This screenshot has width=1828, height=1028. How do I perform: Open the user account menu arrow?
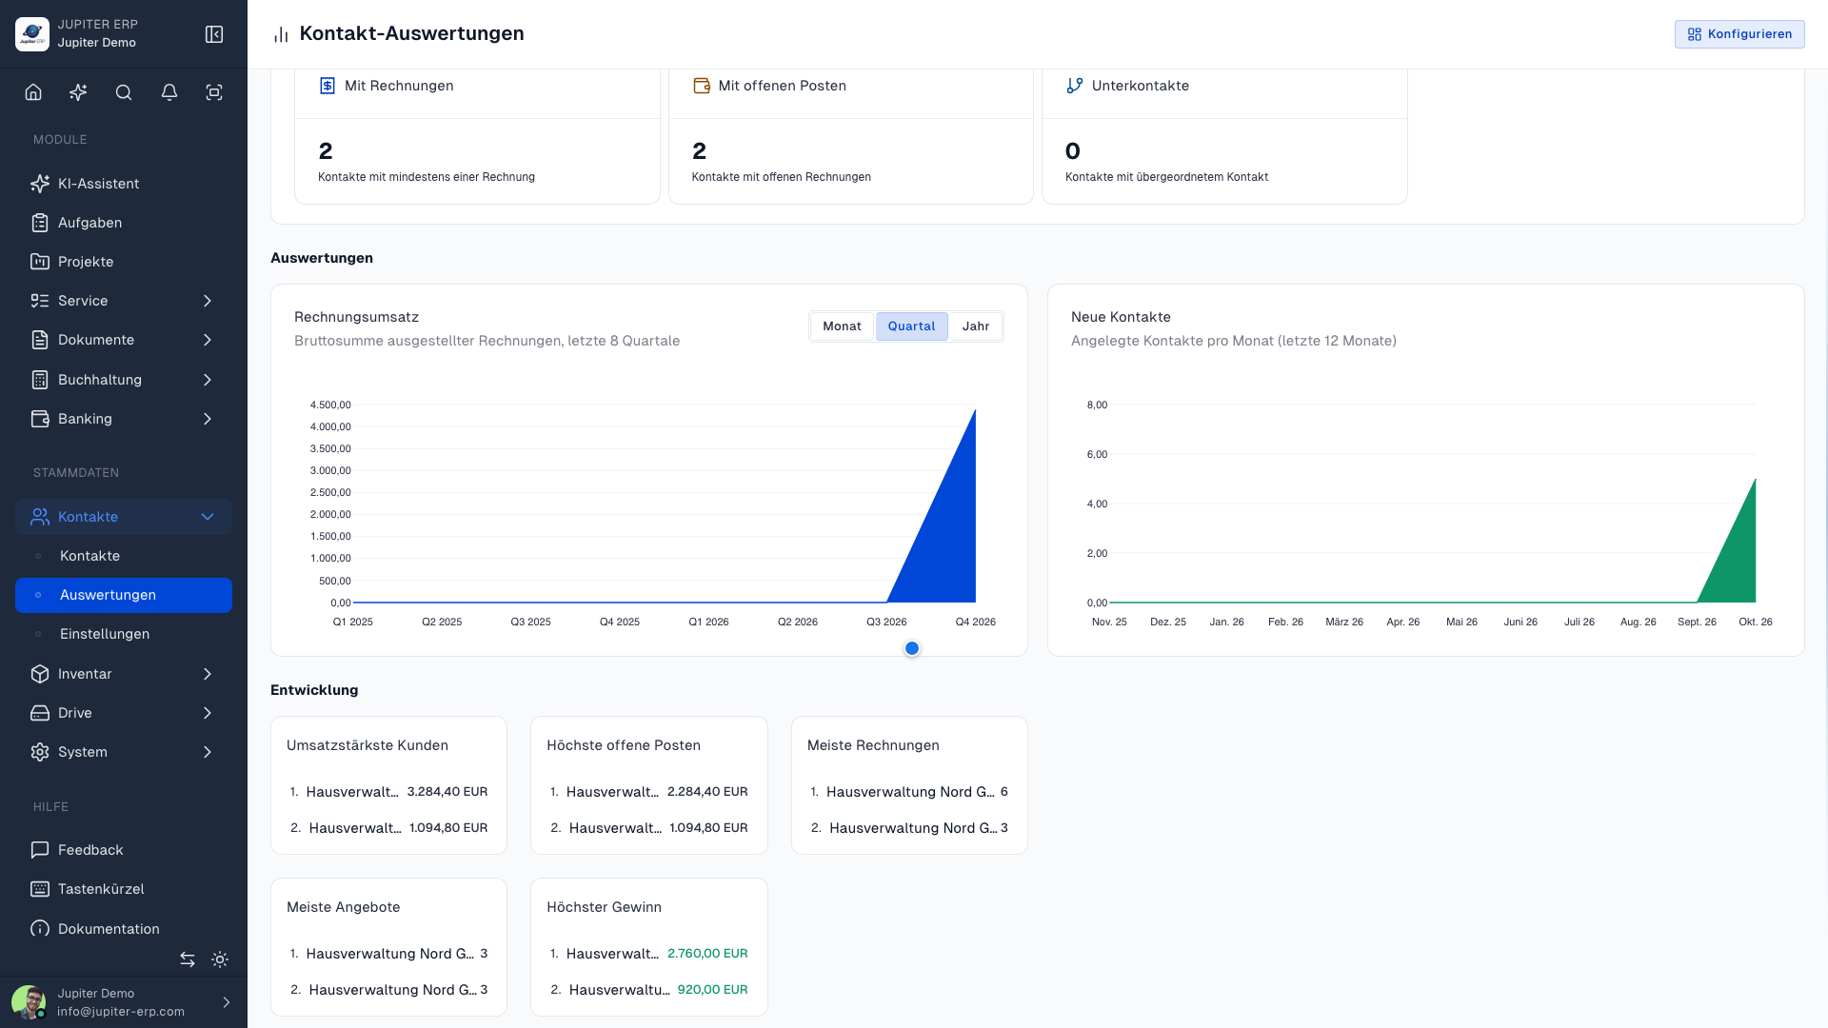click(227, 1002)
